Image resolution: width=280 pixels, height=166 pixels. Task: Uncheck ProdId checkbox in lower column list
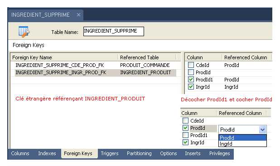186,128
